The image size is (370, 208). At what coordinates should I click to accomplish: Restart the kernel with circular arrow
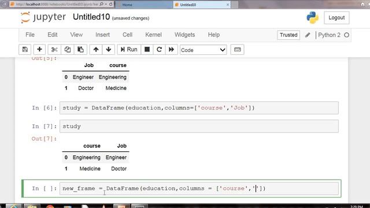tap(160, 50)
